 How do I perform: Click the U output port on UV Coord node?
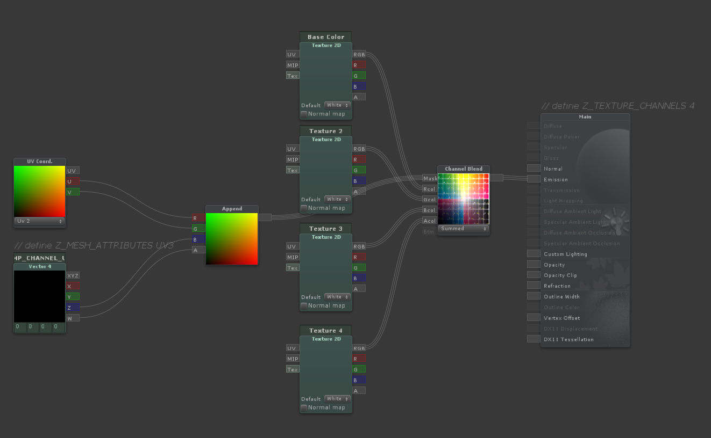tap(73, 181)
